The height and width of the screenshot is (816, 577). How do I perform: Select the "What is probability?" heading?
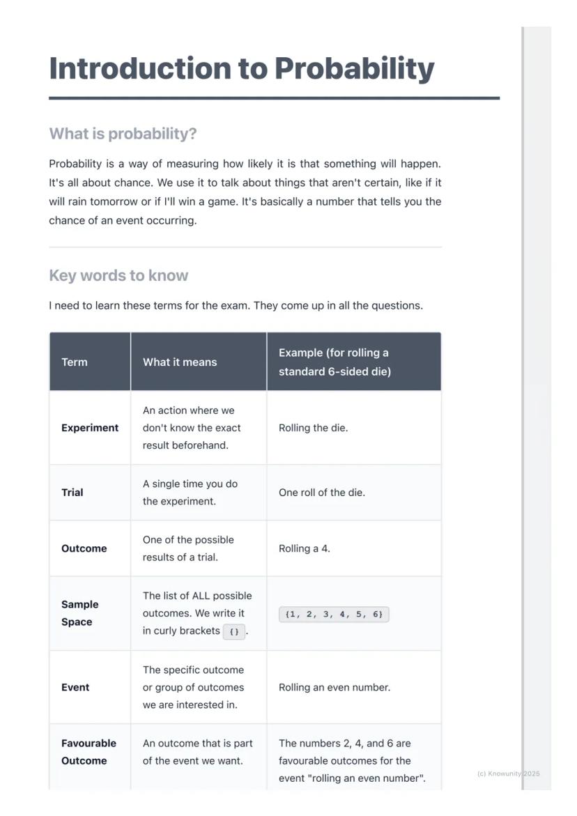coord(123,134)
